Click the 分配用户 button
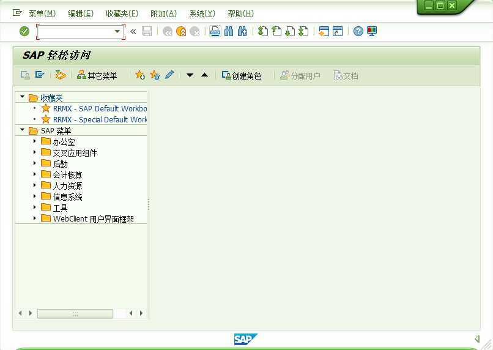This screenshot has width=493, height=350. (300, 75)
